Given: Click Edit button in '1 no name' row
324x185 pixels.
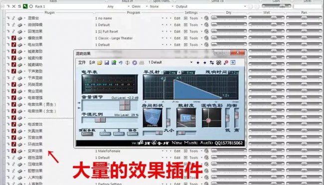Looking at the screenshot, I should [x=177, y=18].
